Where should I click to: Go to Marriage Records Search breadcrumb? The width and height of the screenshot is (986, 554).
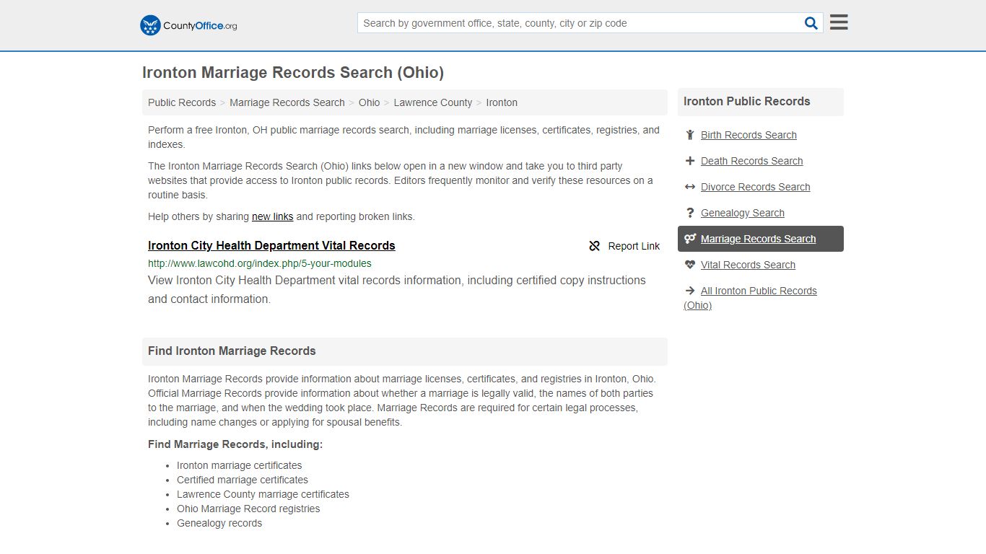(287, 102)
